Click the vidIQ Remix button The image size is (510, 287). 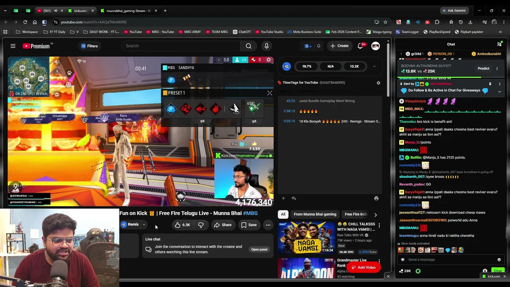point(130,224)
